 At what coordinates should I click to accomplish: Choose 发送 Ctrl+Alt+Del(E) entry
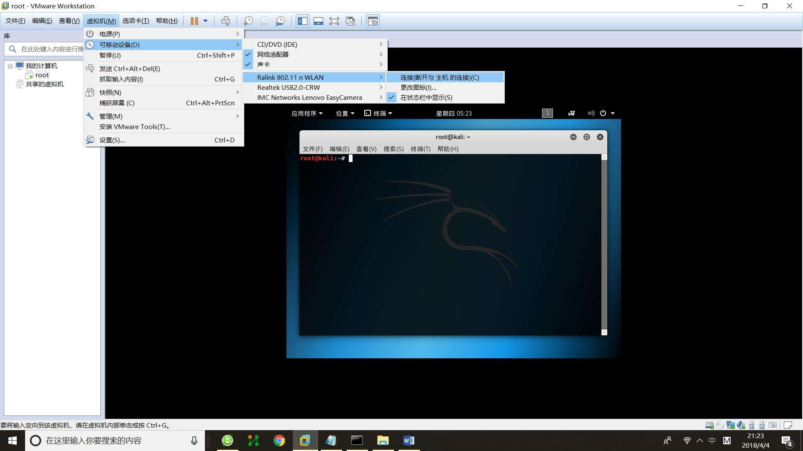(x=164, y=68)
